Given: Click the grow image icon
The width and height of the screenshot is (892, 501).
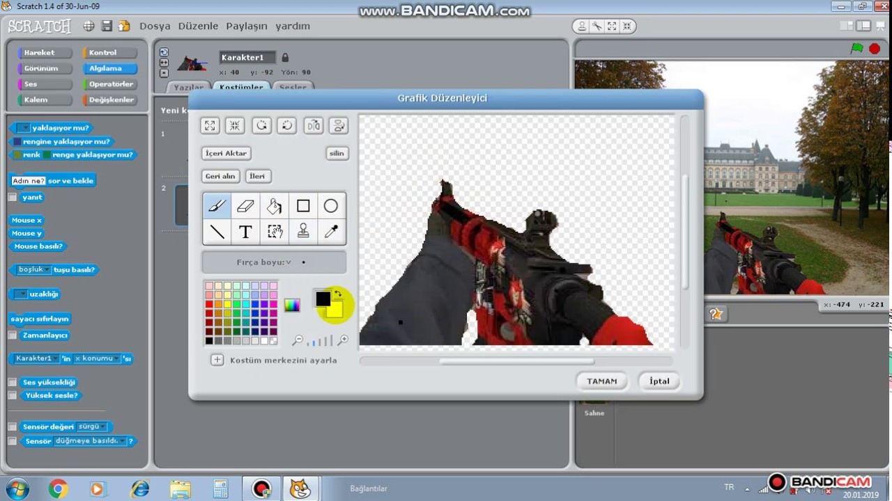Looking at the screenshot, I should (x=210, y=125).
